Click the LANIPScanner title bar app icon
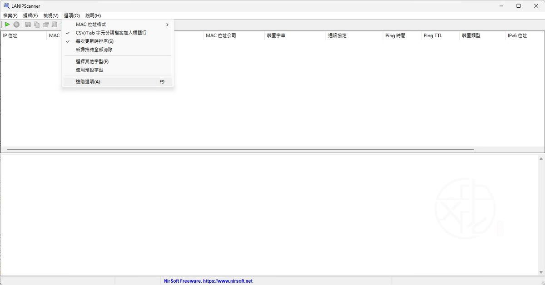 6,6
